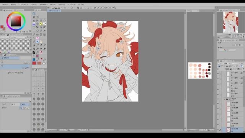This screenshot has height=138, width=245.
Task: Open the Animation menu (アニメーション)
Action: pos(23,5)
